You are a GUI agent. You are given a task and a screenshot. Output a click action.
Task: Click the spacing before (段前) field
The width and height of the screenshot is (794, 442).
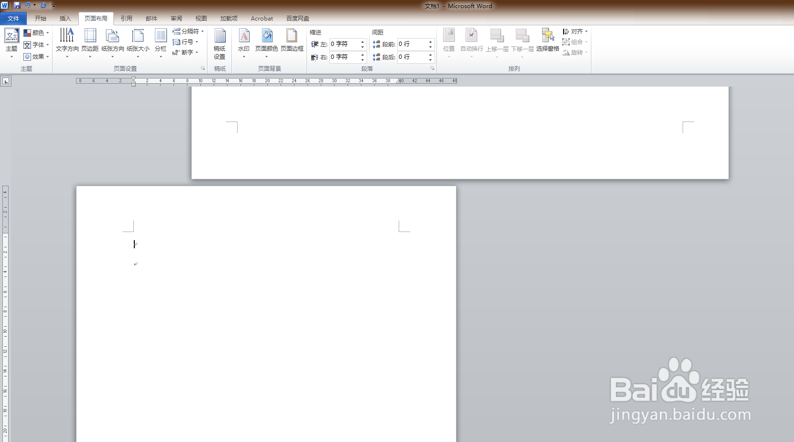412,44
